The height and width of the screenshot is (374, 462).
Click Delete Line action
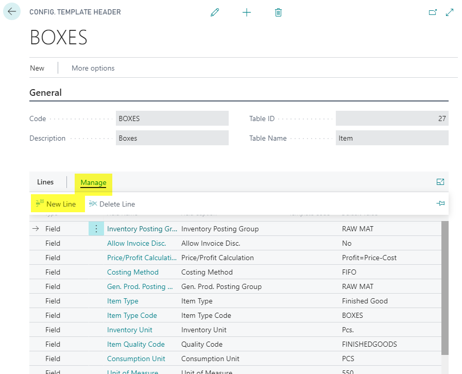[112, 204]
